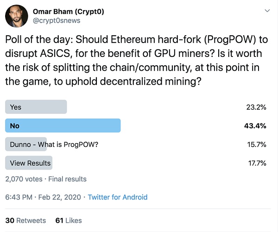
Task: Click the Feb 22, 2020 date
Action: pos(60,197)
